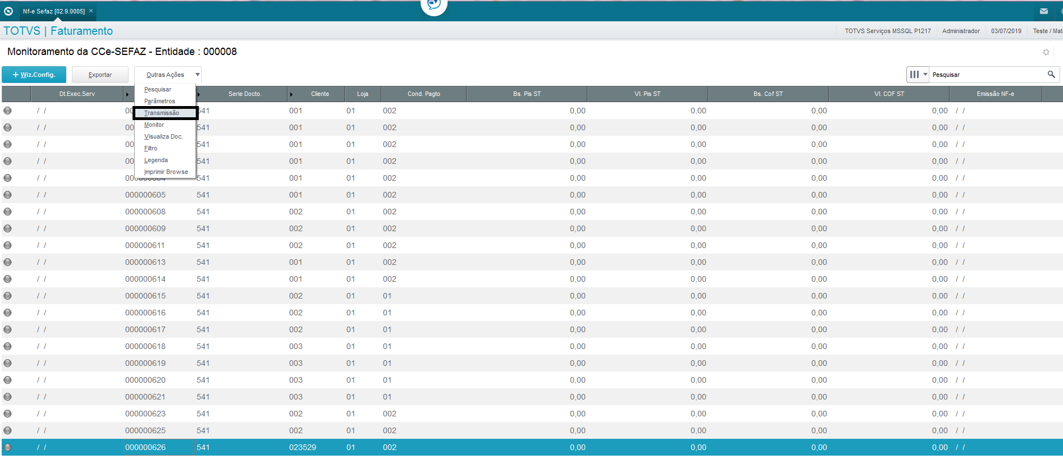Viewport: 1063px width, 459px height.
Task: Click status circle of row 000000621
Action: click(7, 397)
